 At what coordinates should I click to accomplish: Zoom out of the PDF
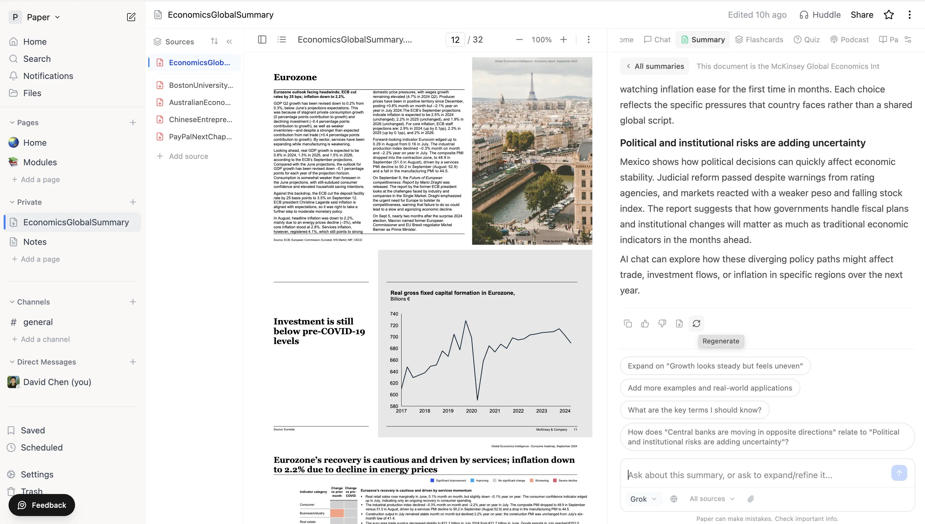point(519,39)
